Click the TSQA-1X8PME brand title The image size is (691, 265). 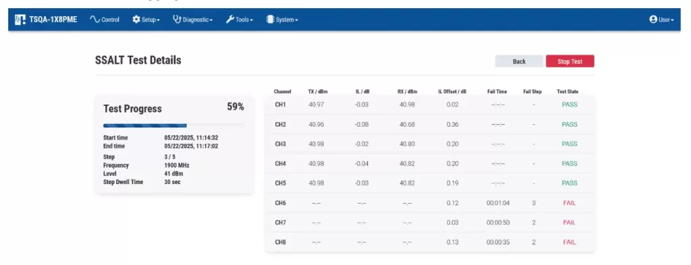click(x=53, y=20)
